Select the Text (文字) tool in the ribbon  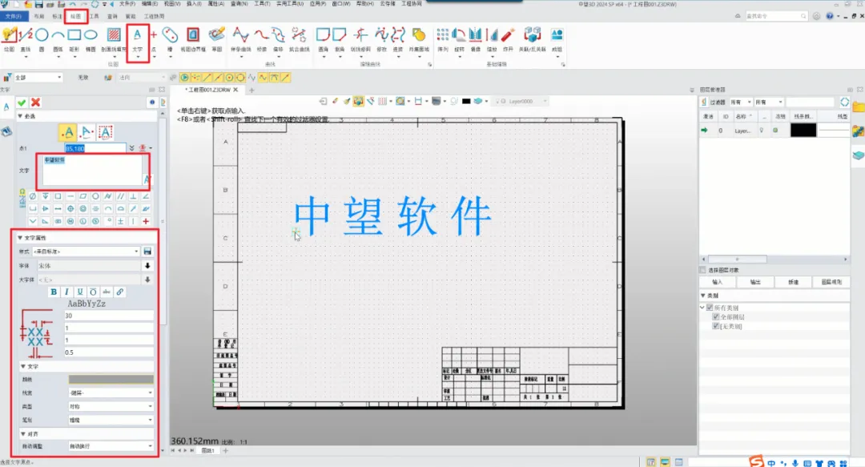[138, 36]
